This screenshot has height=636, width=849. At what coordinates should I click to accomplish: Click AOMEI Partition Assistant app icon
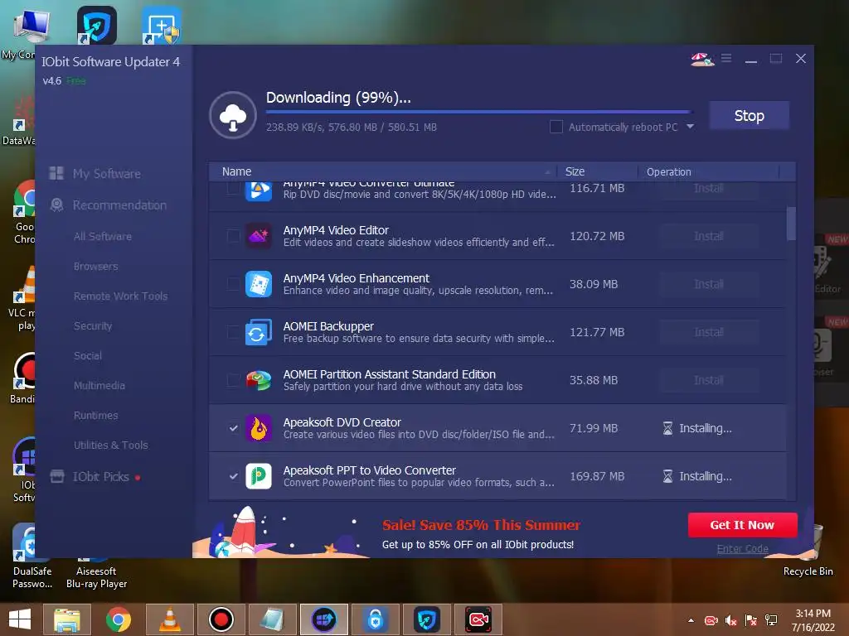tap(259, 380)
